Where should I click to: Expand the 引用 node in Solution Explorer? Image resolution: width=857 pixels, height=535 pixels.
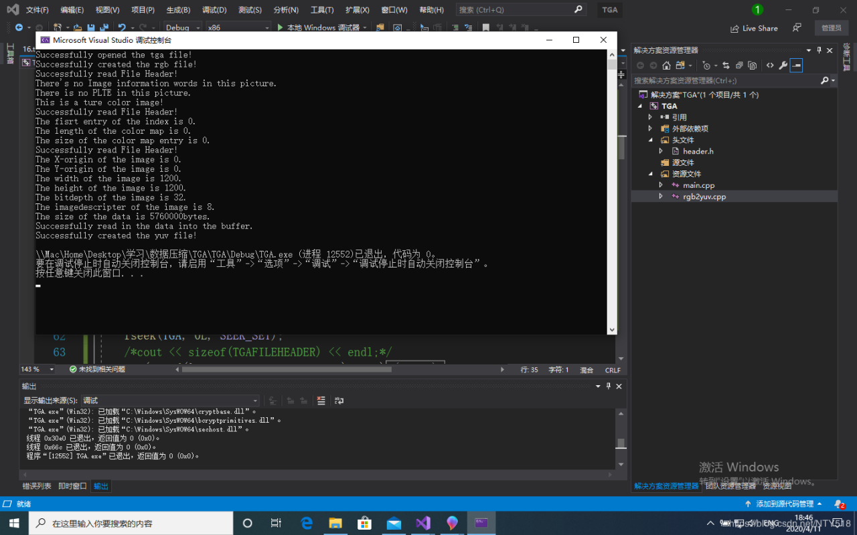[650, 117]
